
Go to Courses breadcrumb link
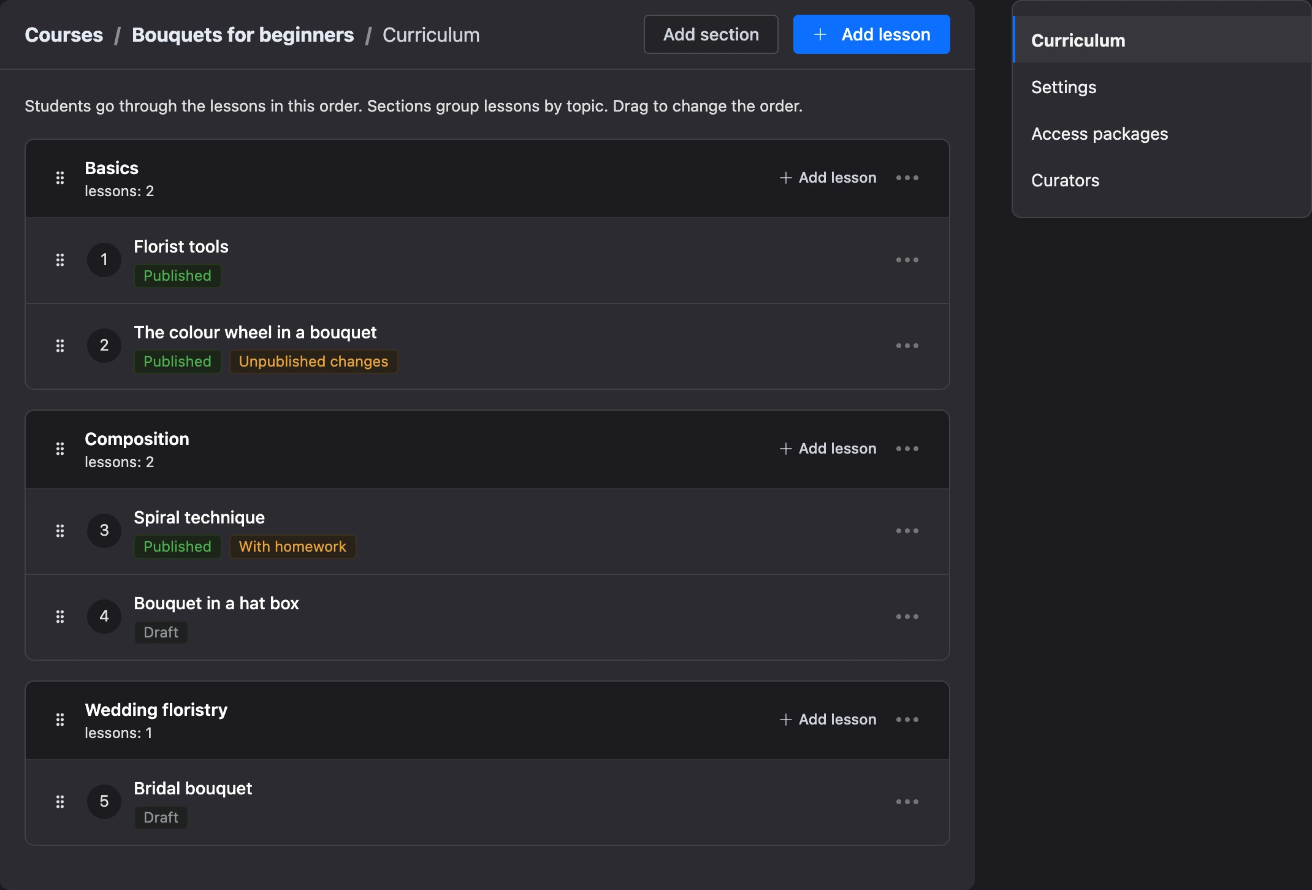click(x=64, y=35)
